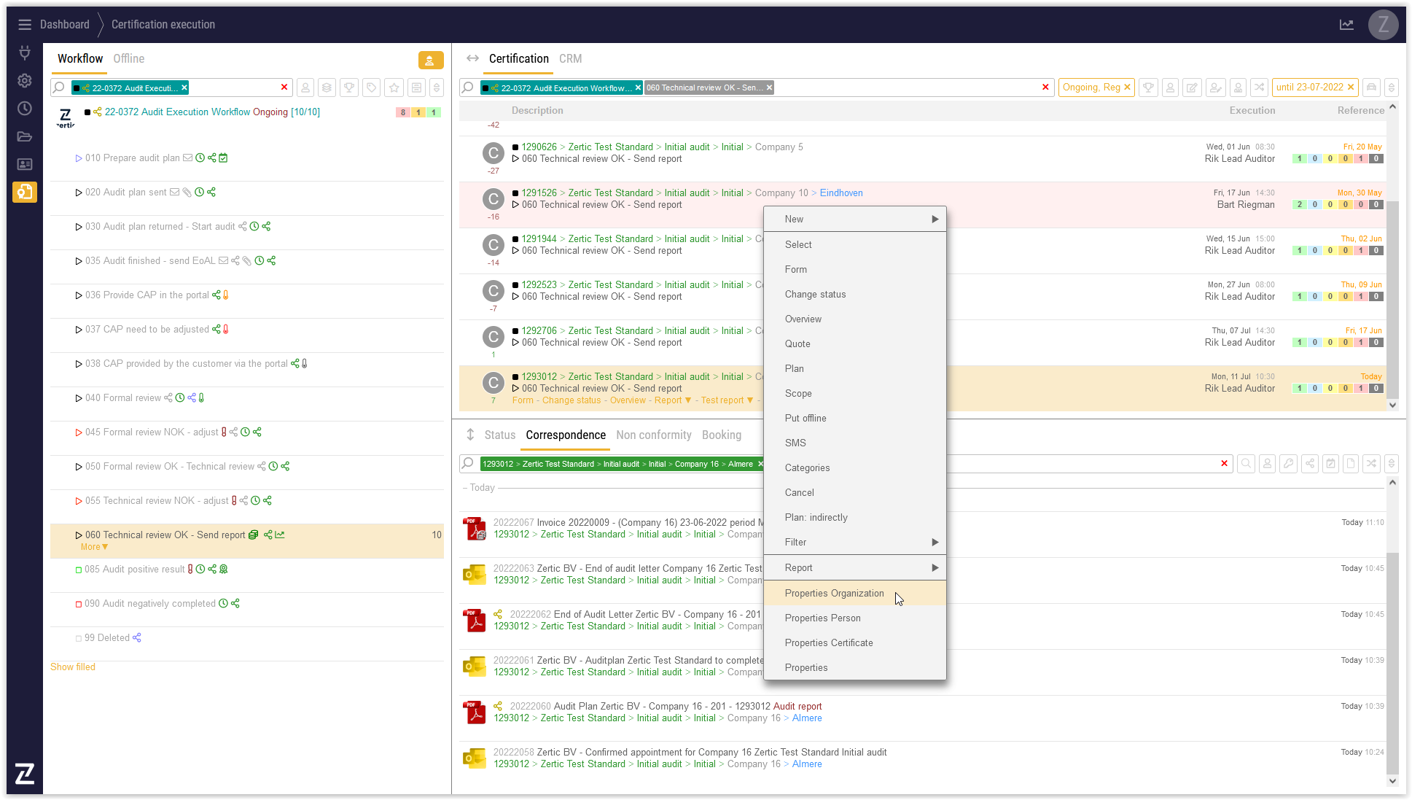Click the 'Show filled' link
The image size is (1412, 800).
point(73,667)
